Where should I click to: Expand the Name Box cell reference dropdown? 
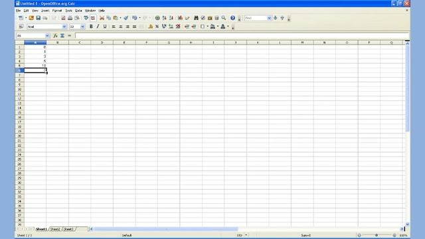47,35
